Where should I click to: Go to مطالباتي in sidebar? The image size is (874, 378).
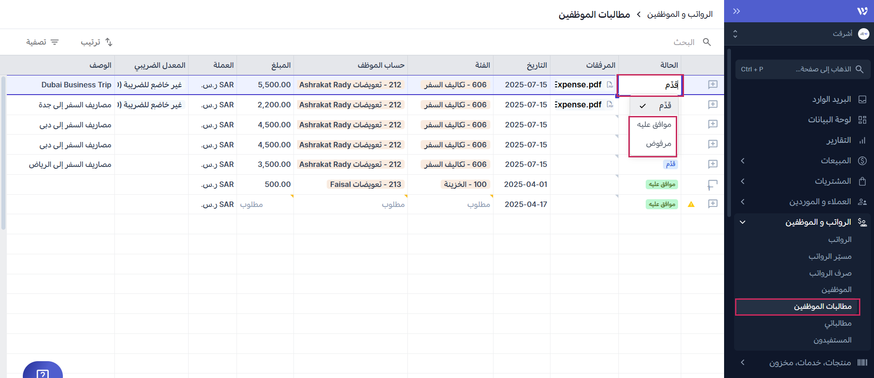tap(838, 323)
